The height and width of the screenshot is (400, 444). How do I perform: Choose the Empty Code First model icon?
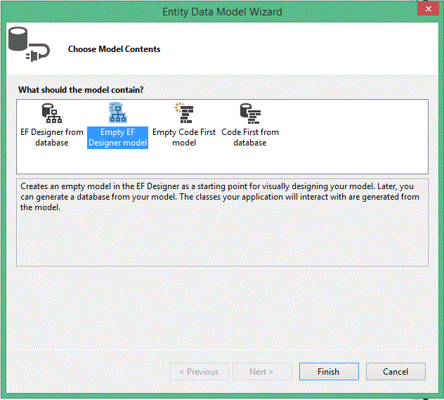[x=184, y=112]
